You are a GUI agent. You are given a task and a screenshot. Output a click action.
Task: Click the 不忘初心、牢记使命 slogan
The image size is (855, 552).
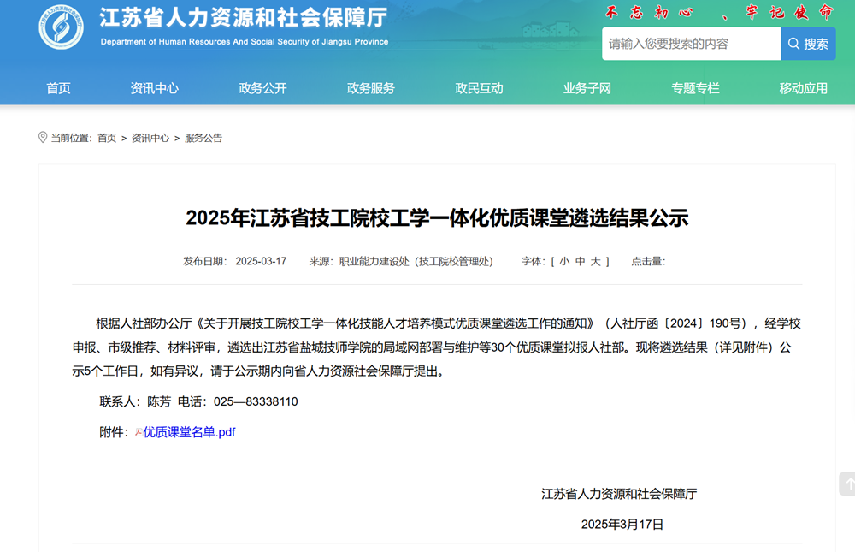(720, 13)
